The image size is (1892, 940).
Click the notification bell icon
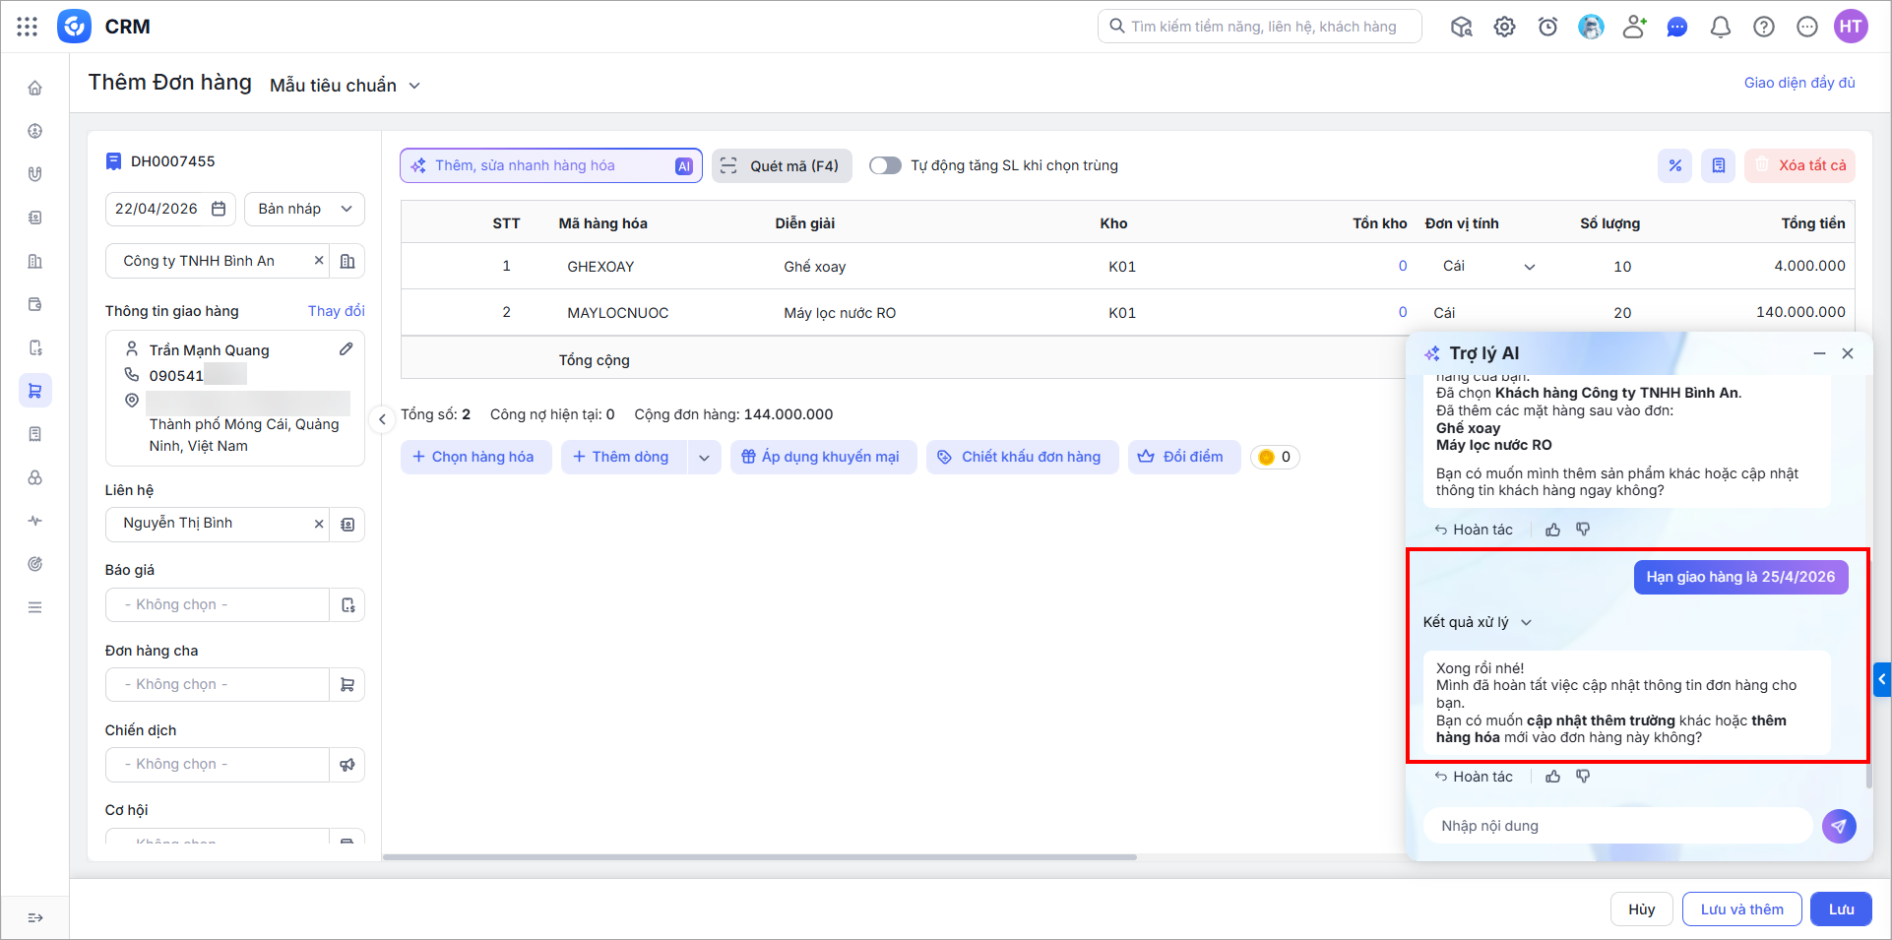point(1721,27)
